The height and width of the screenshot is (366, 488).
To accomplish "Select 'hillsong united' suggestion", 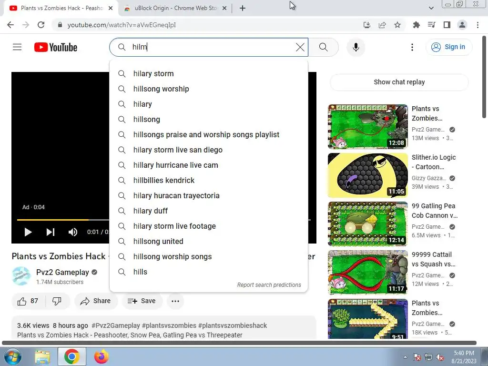I will point(209,241).
